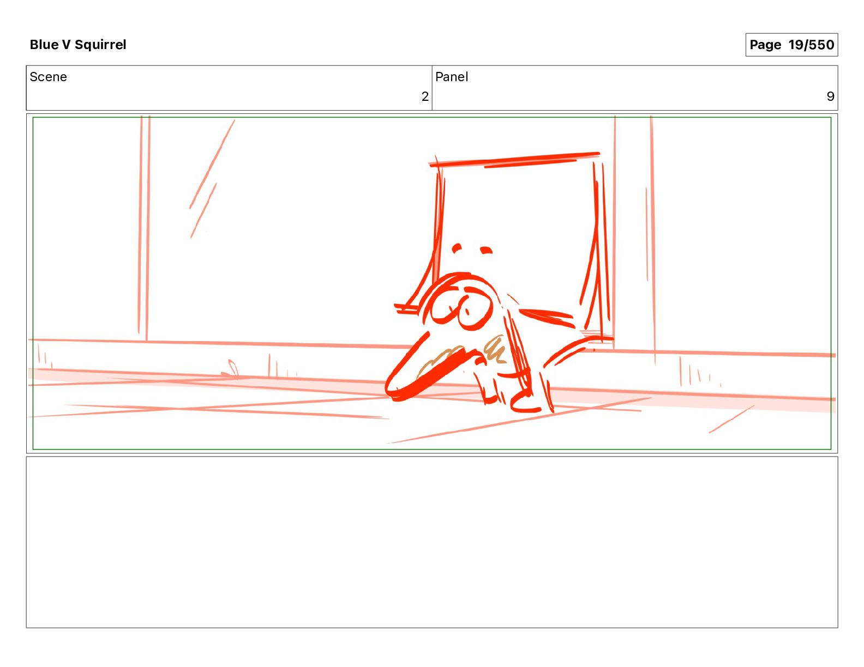Click the panel number '9' value
This screenshot has height=667, width=864.
click(830, 96)
